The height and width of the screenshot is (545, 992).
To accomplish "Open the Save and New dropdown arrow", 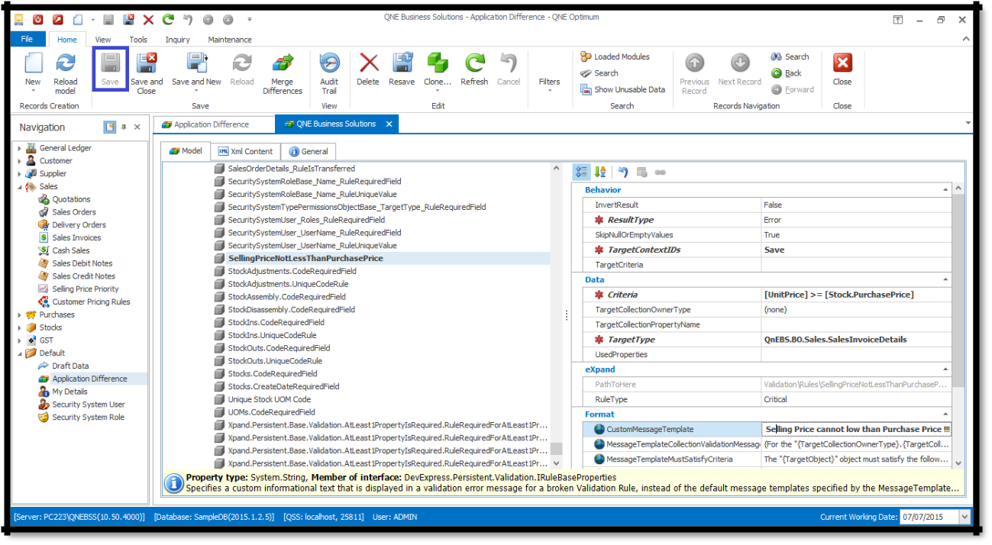I will [x=196, y=92].
